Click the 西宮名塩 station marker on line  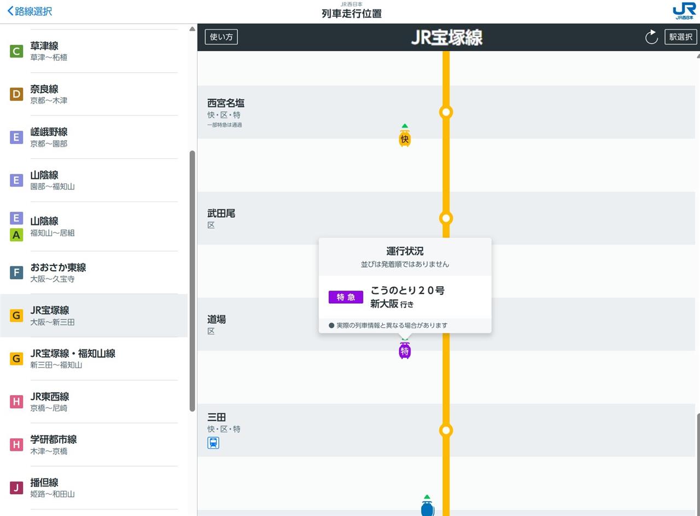(446, 112)
